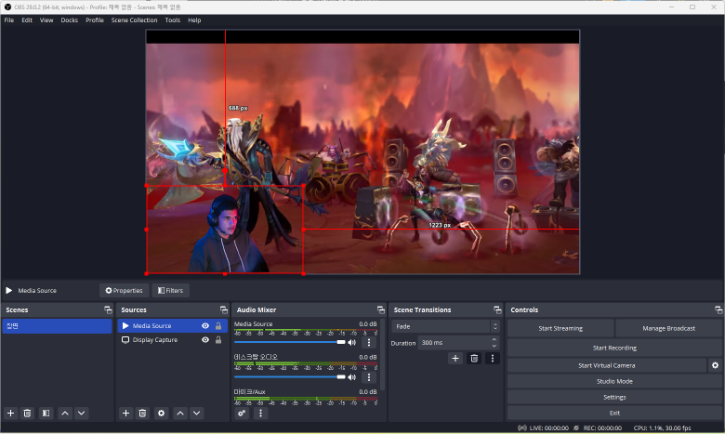
Task: Open the Edit menu
Action: tap(27, 20)
